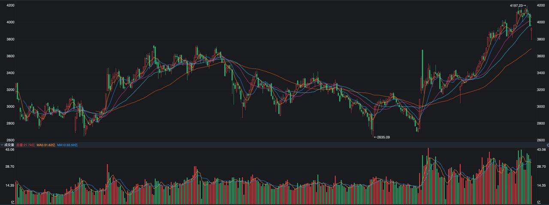The image size is (549, 205).
Task: Click the 4200 label on left price axis
Action: click(x=11, y=6)
